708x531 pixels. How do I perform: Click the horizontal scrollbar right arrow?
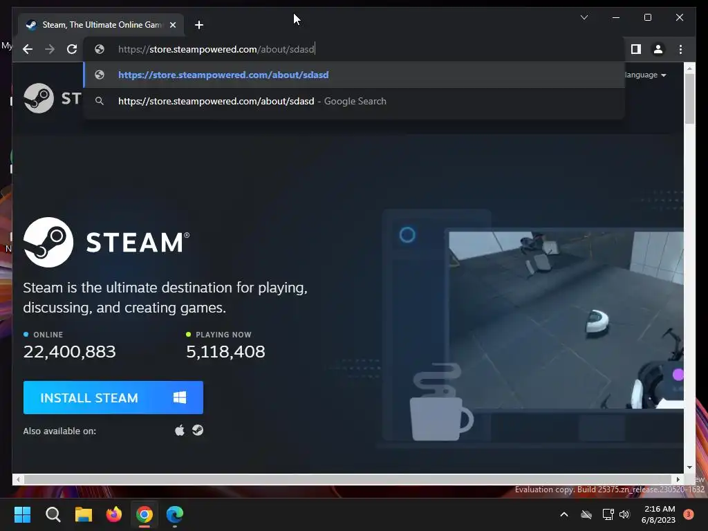[x=678, y=480]
